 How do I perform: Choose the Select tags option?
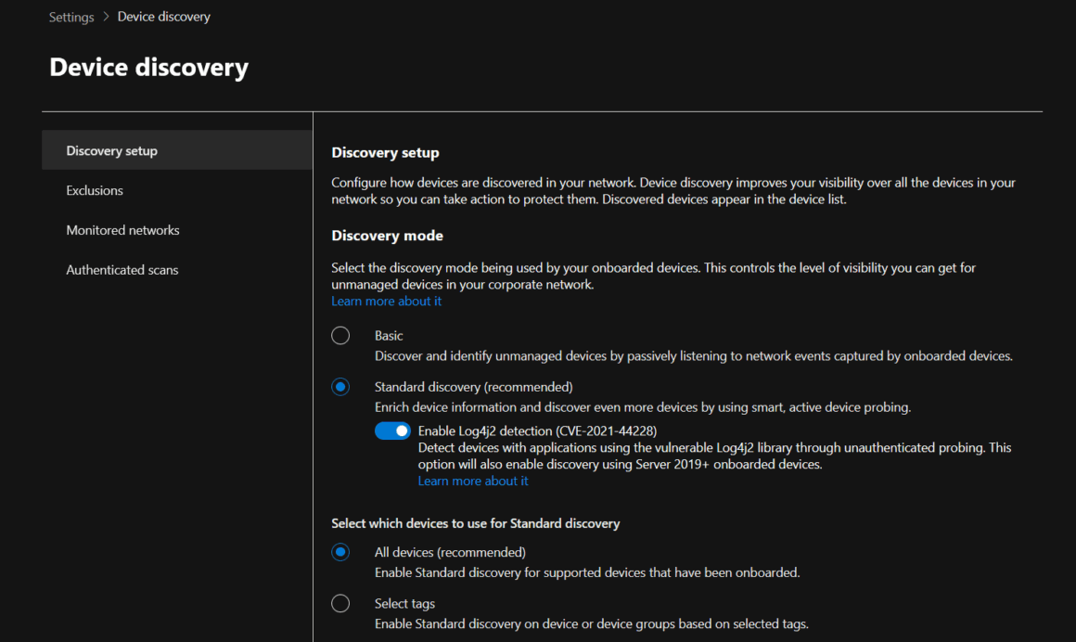tap(340, 604)
